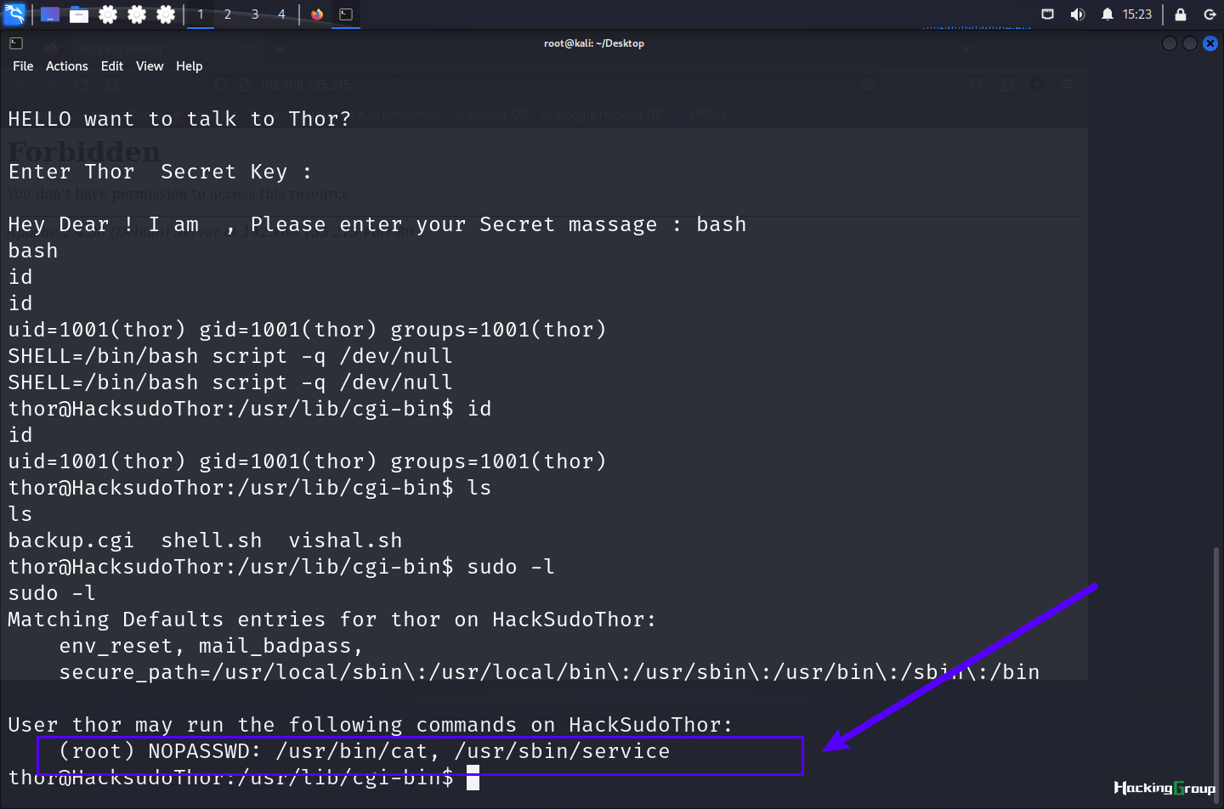Image resolution: width=1224 pixels, height=809 pixels.
Task: Click the 'Matching Defaults entries for thor' line
Action: 332,619
